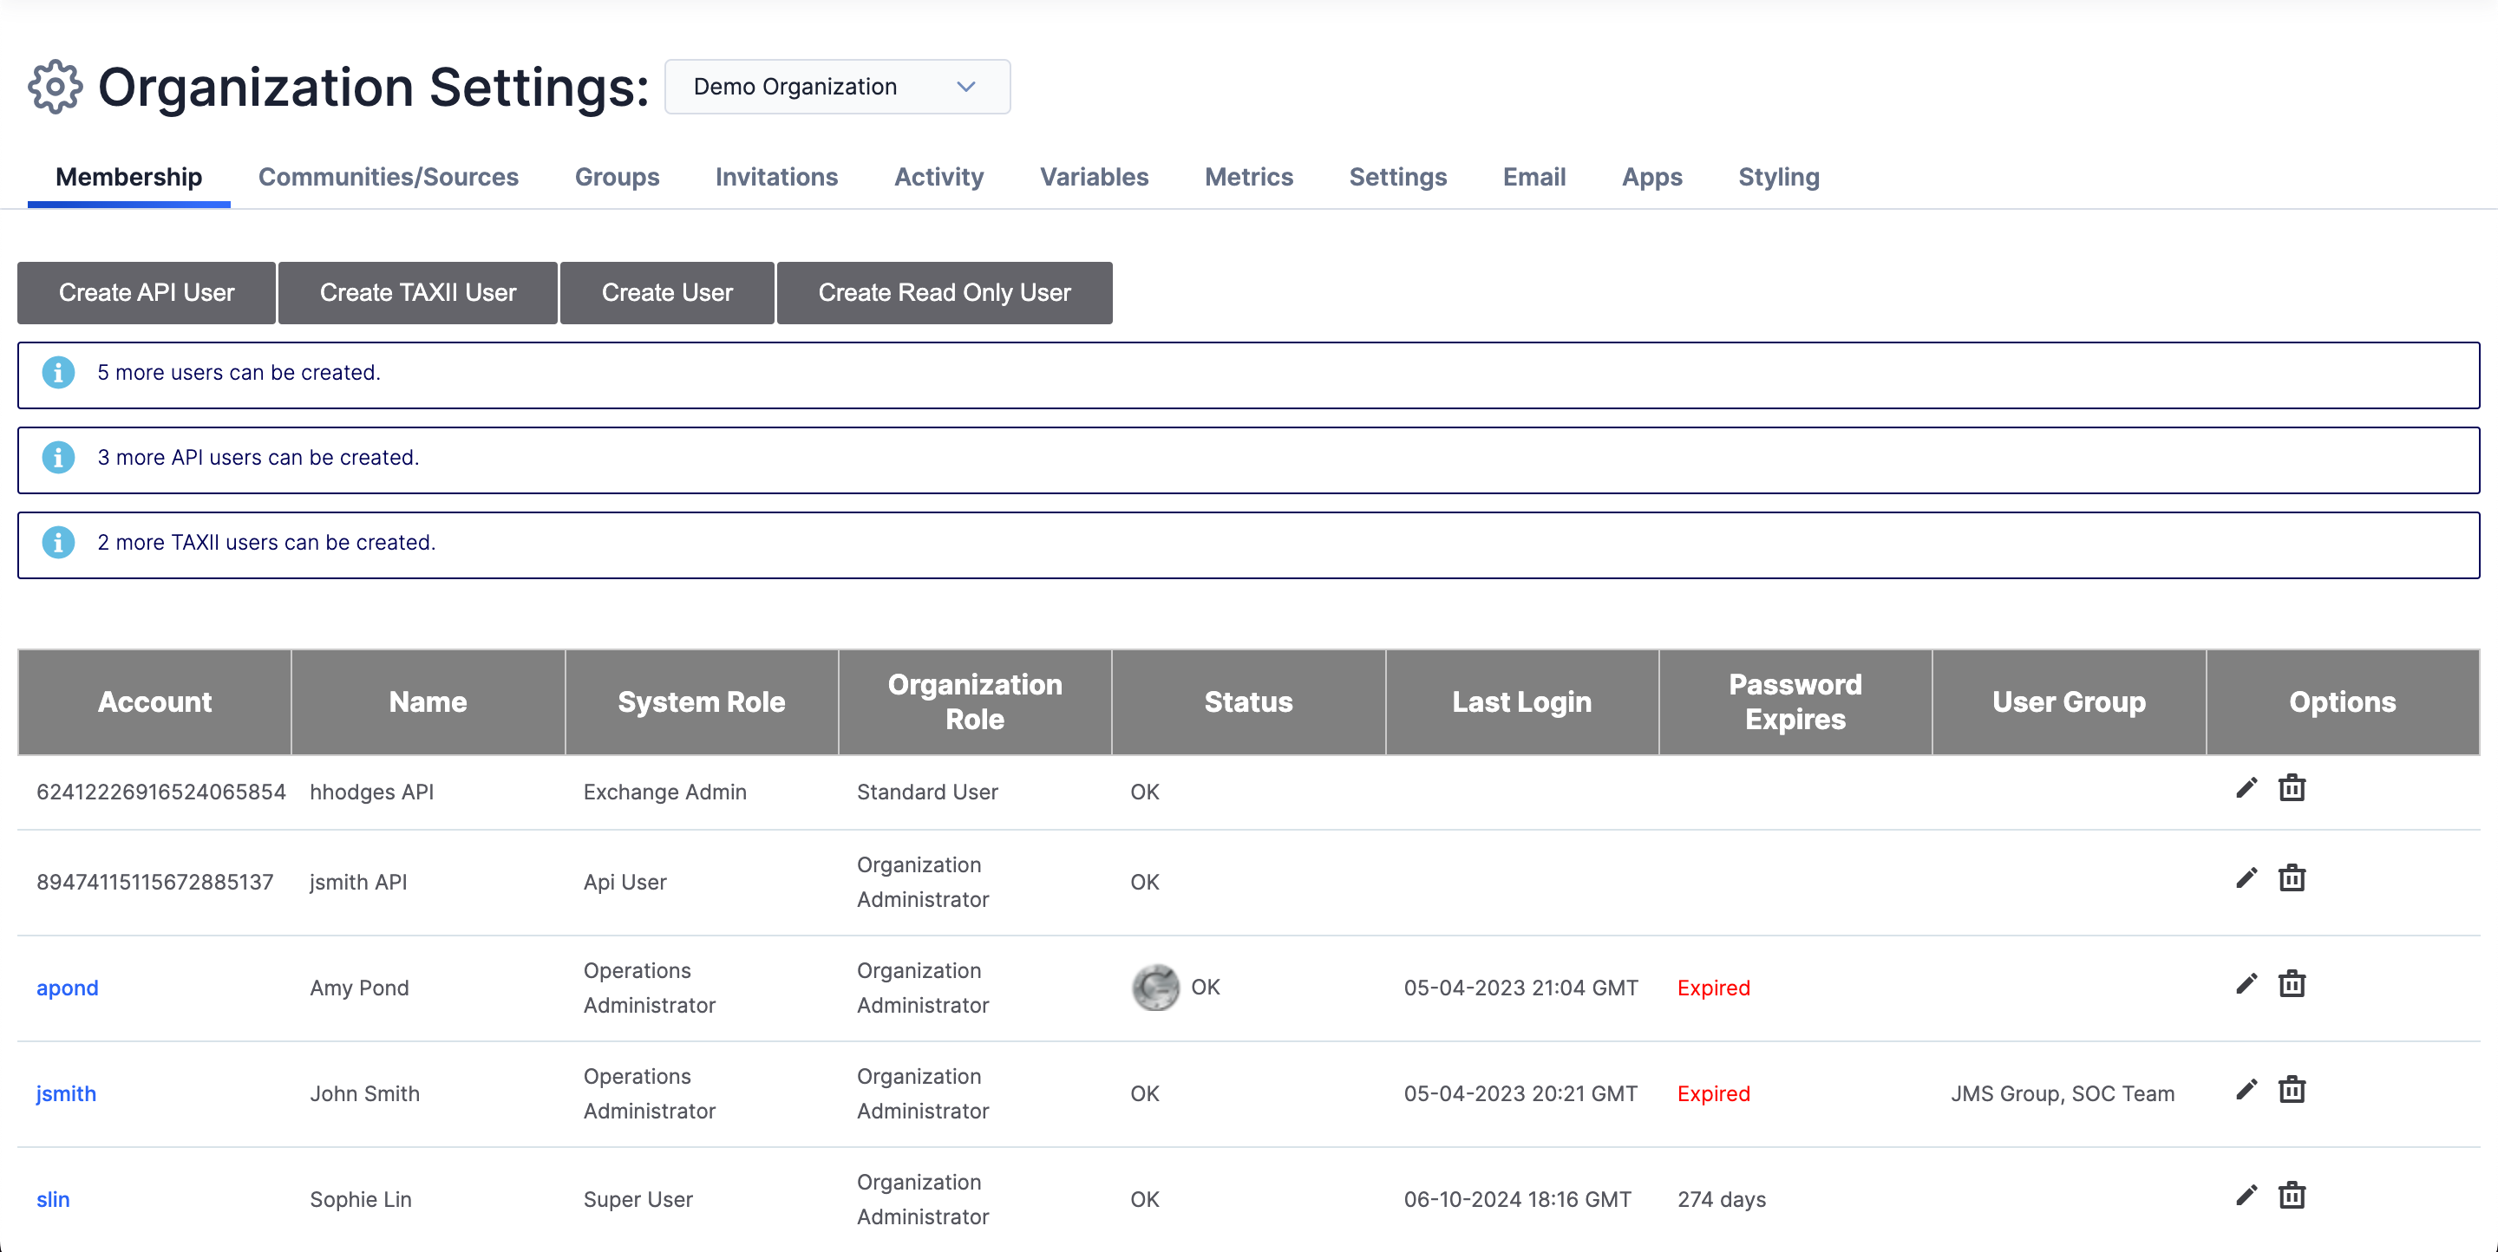Click the name 'John Smith'
This screenshot has width=2498, height=1252.
click(x=364, y=1093)
